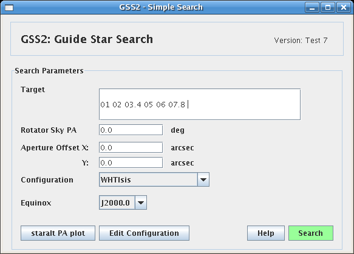The height and width of the screenshot is (254, 354).
Task: Focus the Target coordinates text area
Action: [x=200, y=104]
